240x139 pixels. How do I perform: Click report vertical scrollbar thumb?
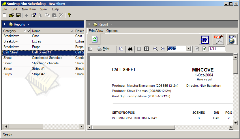pyautogui.click(x=235, y=67)
